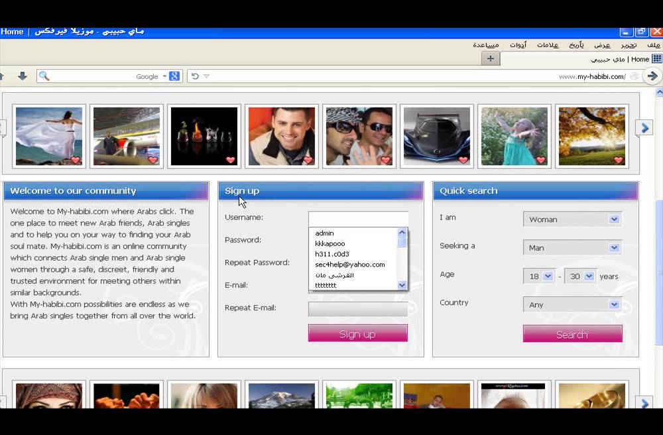This screenshot has height=435, width=663.
Task: Click next arrow of bottom photo carousel
Action: click(x=644, y=403)
